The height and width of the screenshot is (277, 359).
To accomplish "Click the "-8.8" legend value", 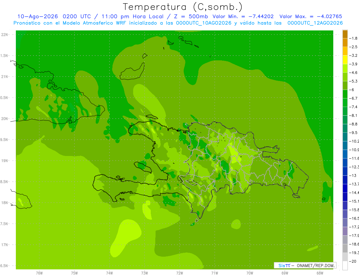I will [353, 124].
